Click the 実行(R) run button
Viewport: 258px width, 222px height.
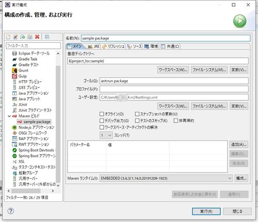(206, 211)
